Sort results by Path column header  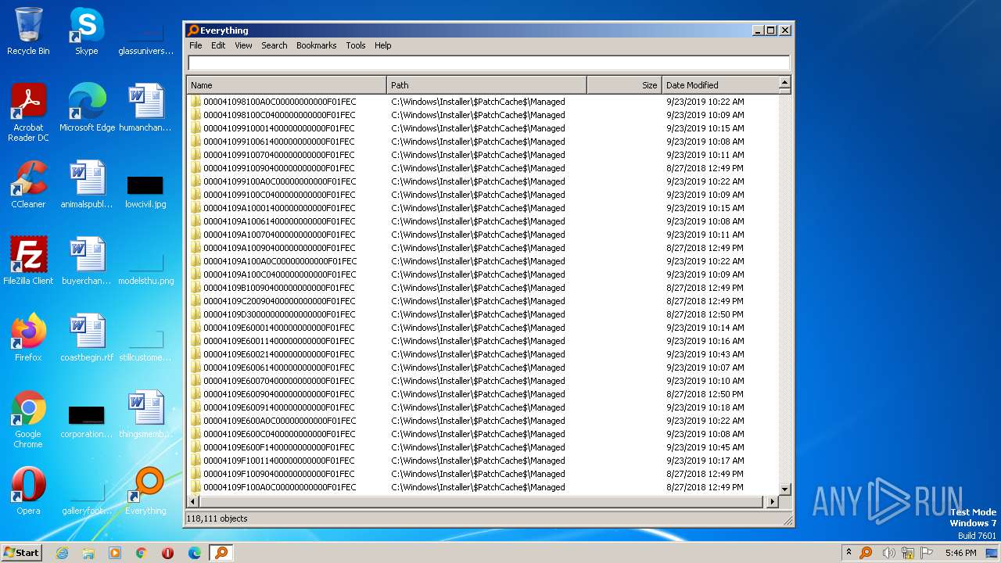click(x=486, y=85)
